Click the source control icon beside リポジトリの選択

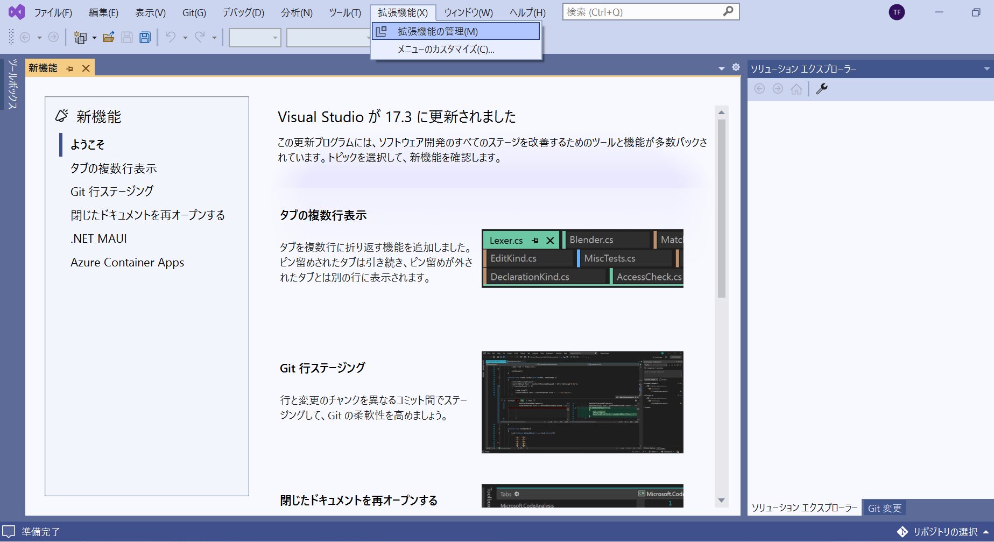tap(903, 532)
